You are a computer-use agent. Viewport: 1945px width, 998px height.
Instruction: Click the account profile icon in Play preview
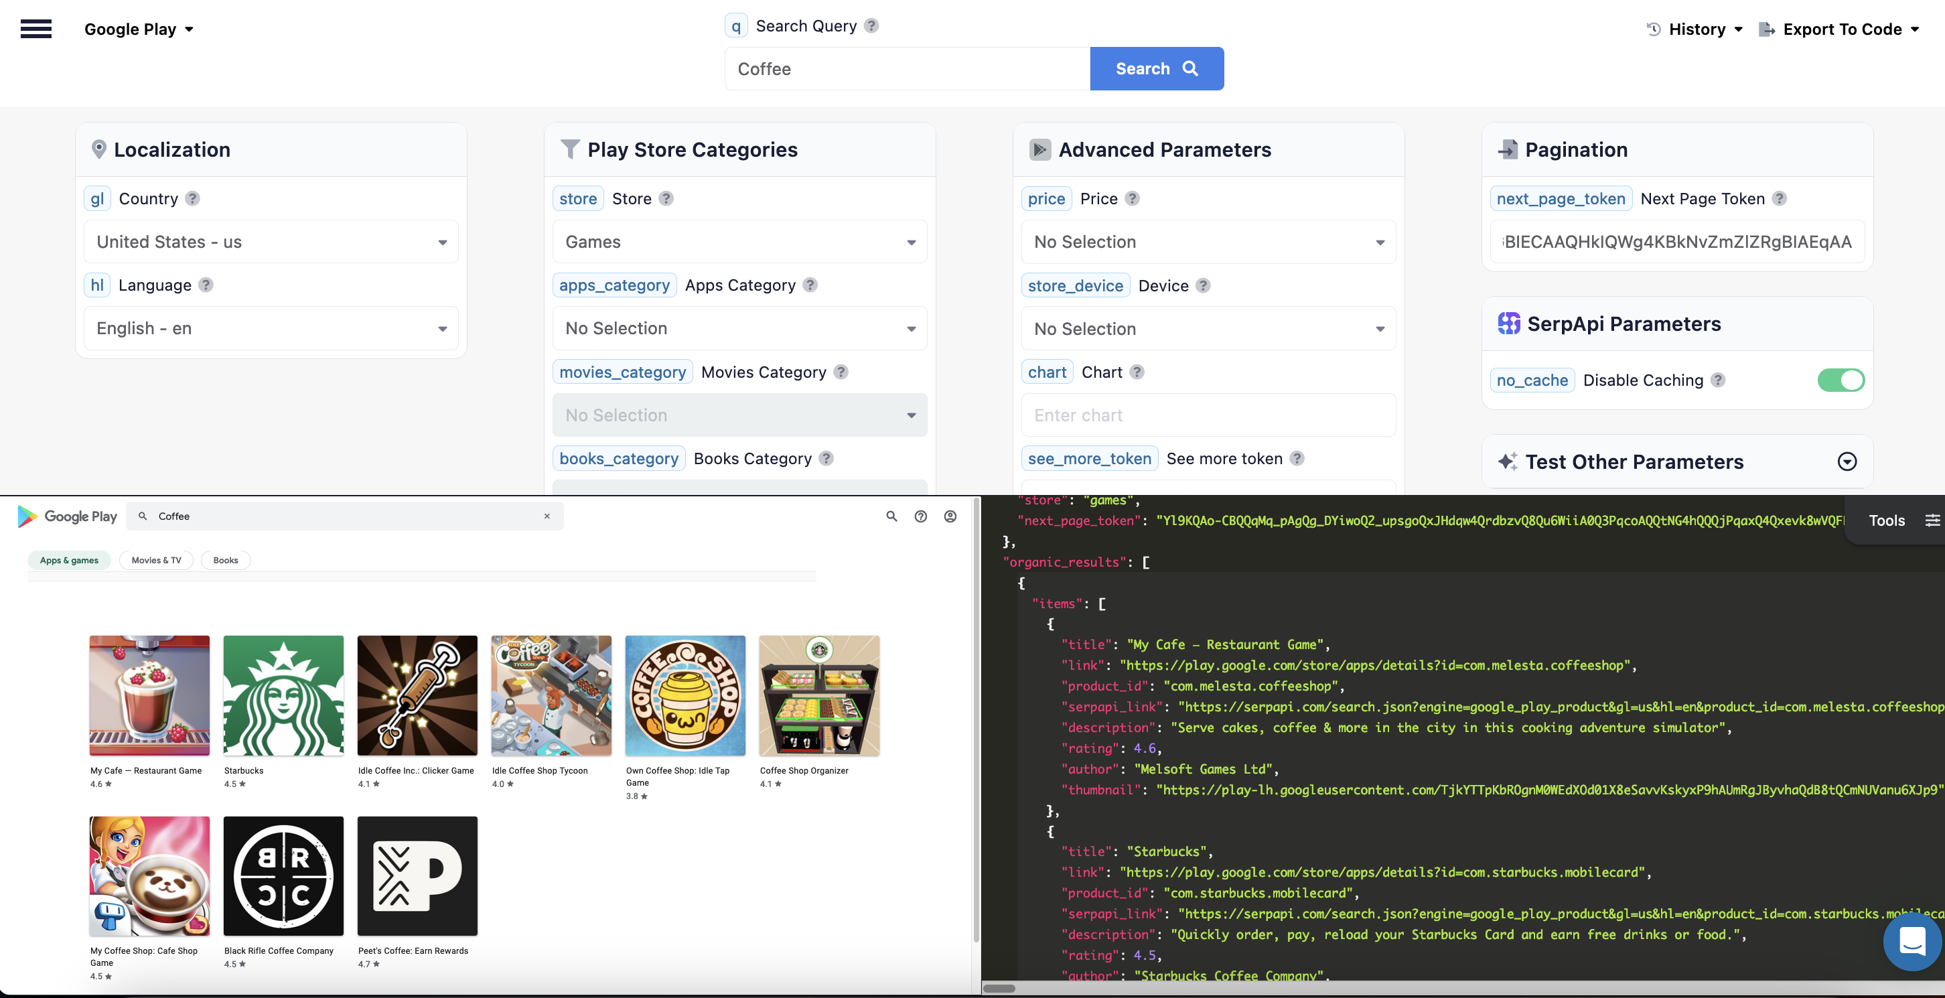tap(949, 516)
